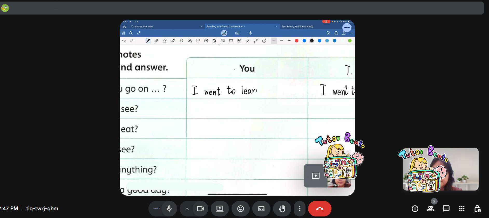Open meeting details info icon
Screen dimensions: 489x218
tap(415, 209)
